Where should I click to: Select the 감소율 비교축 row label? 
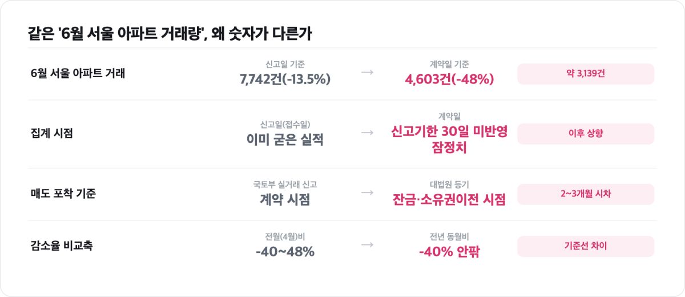[62, 246]
